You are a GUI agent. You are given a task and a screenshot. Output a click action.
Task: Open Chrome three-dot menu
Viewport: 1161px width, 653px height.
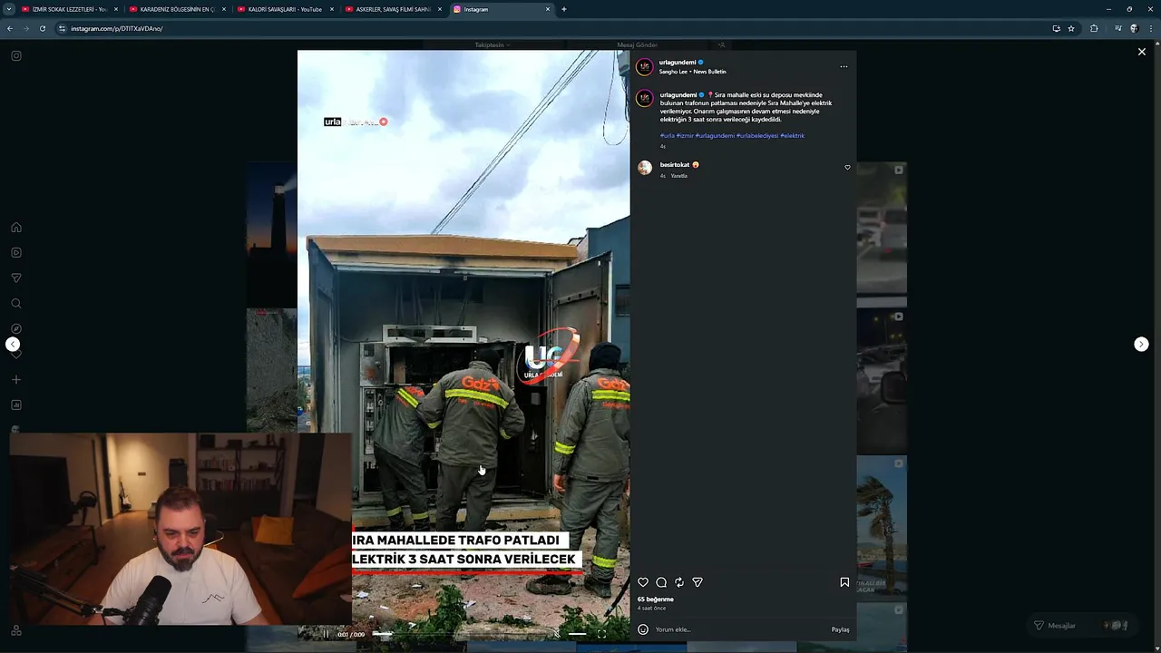[1151, 28]
